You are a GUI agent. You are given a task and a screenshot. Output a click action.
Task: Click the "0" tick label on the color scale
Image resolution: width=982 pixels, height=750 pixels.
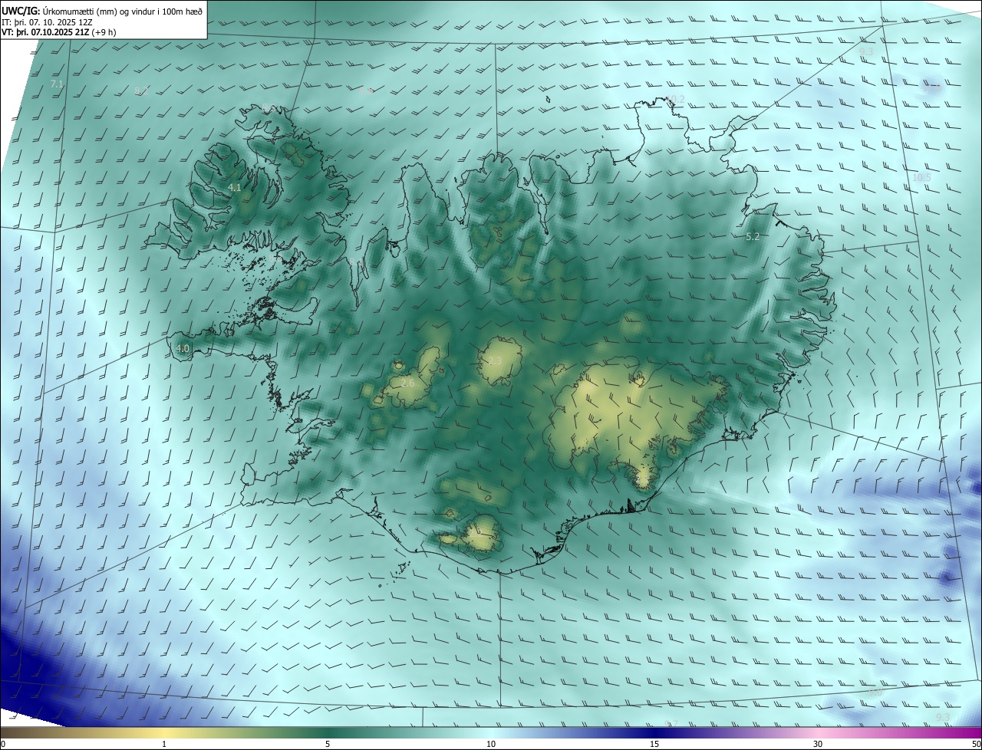coord(3,744)
